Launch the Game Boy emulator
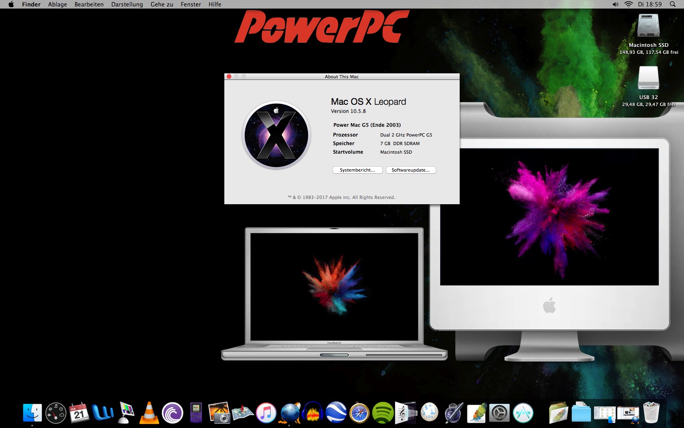684x428 pixels. click(x=196, y=413)
